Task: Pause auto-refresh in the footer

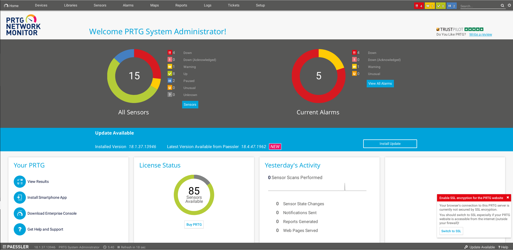Action: point(119,247)
